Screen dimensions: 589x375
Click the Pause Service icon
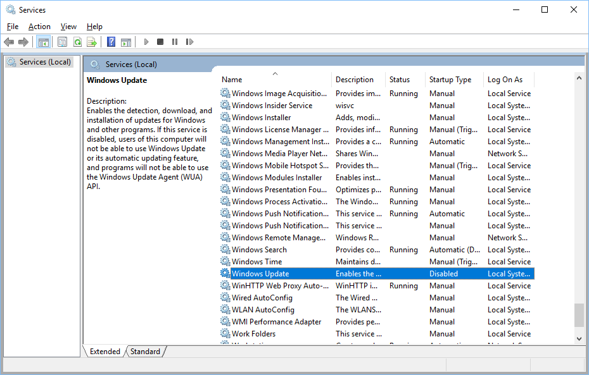click(175, 42)
